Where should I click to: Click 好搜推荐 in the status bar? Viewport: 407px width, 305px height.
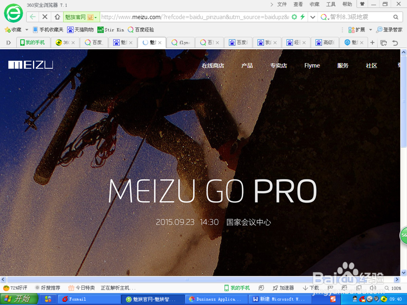click(48, 288)
